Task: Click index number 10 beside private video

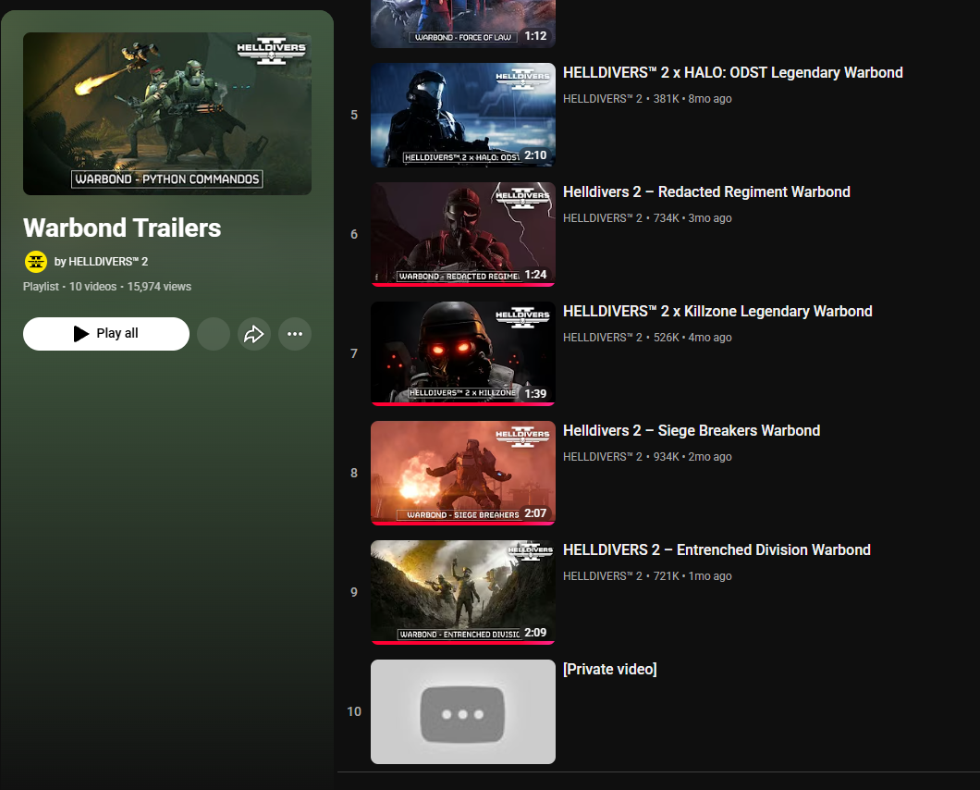Action: click(354, 711)
